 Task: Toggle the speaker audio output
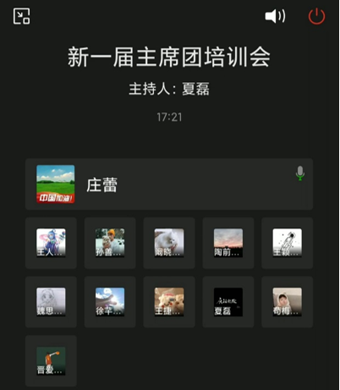(x=275, y=16)
